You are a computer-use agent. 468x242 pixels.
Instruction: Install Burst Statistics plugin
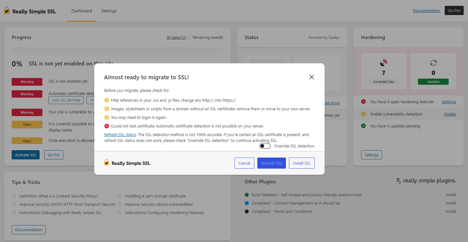(451, 195)
